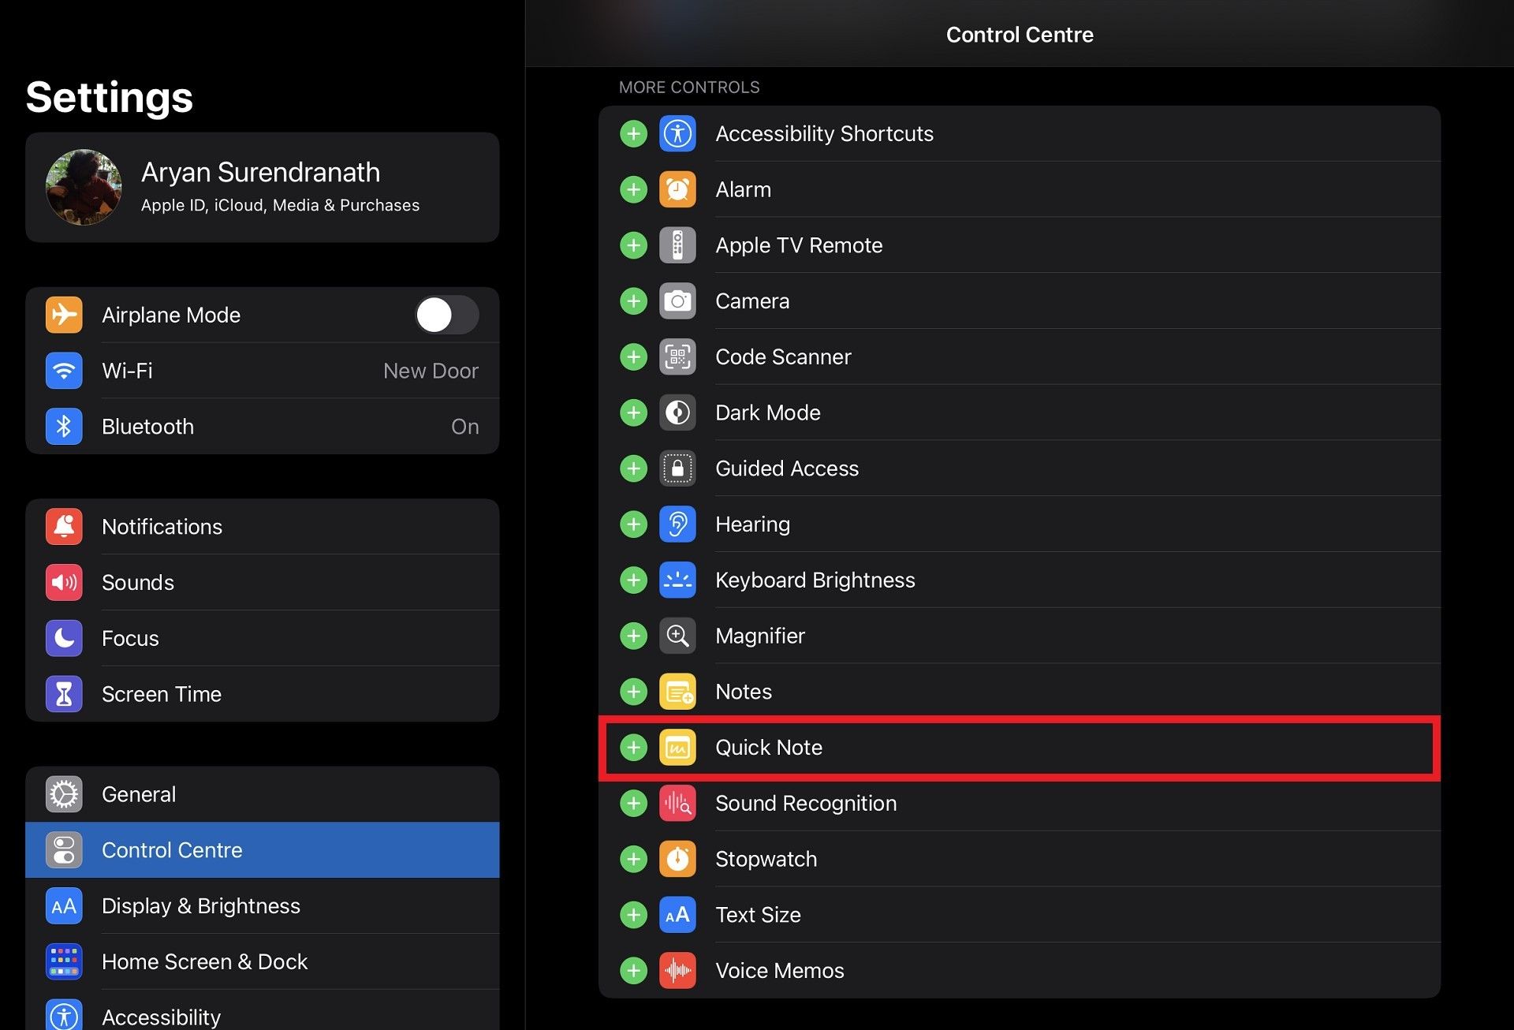
Task: Click the Focus moon icon
Action: [x=64, y=639]
